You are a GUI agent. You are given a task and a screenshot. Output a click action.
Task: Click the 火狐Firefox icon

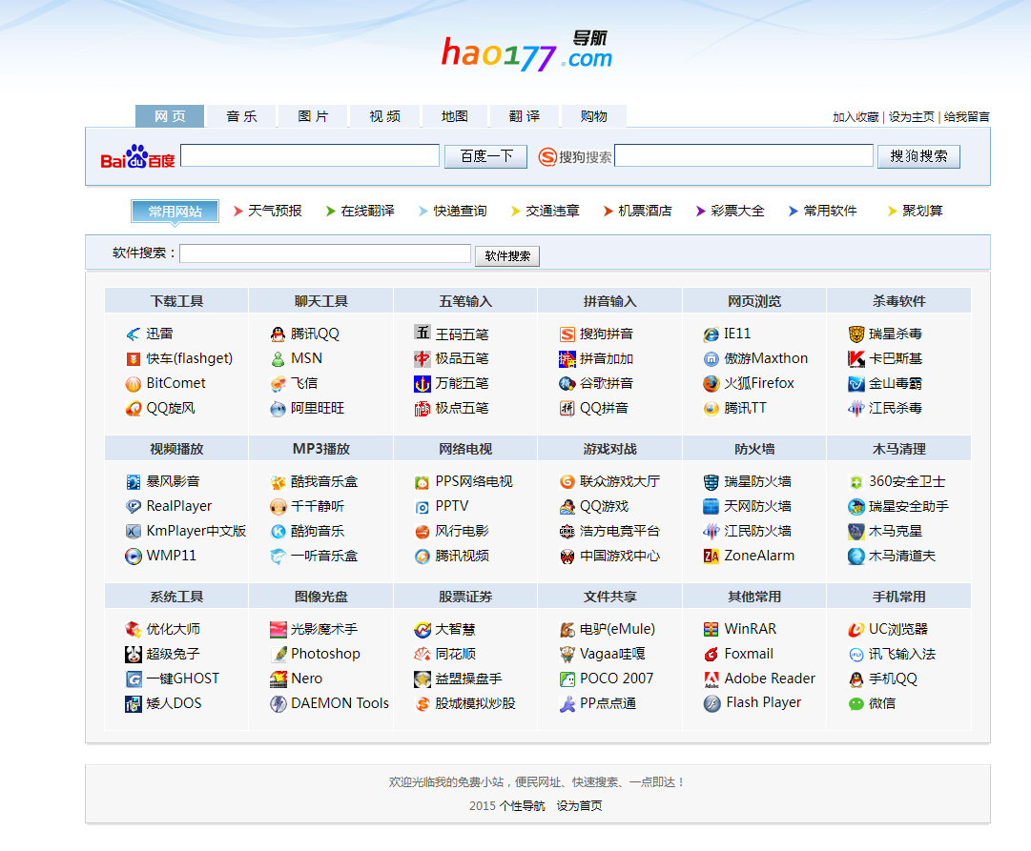[711, 384]
